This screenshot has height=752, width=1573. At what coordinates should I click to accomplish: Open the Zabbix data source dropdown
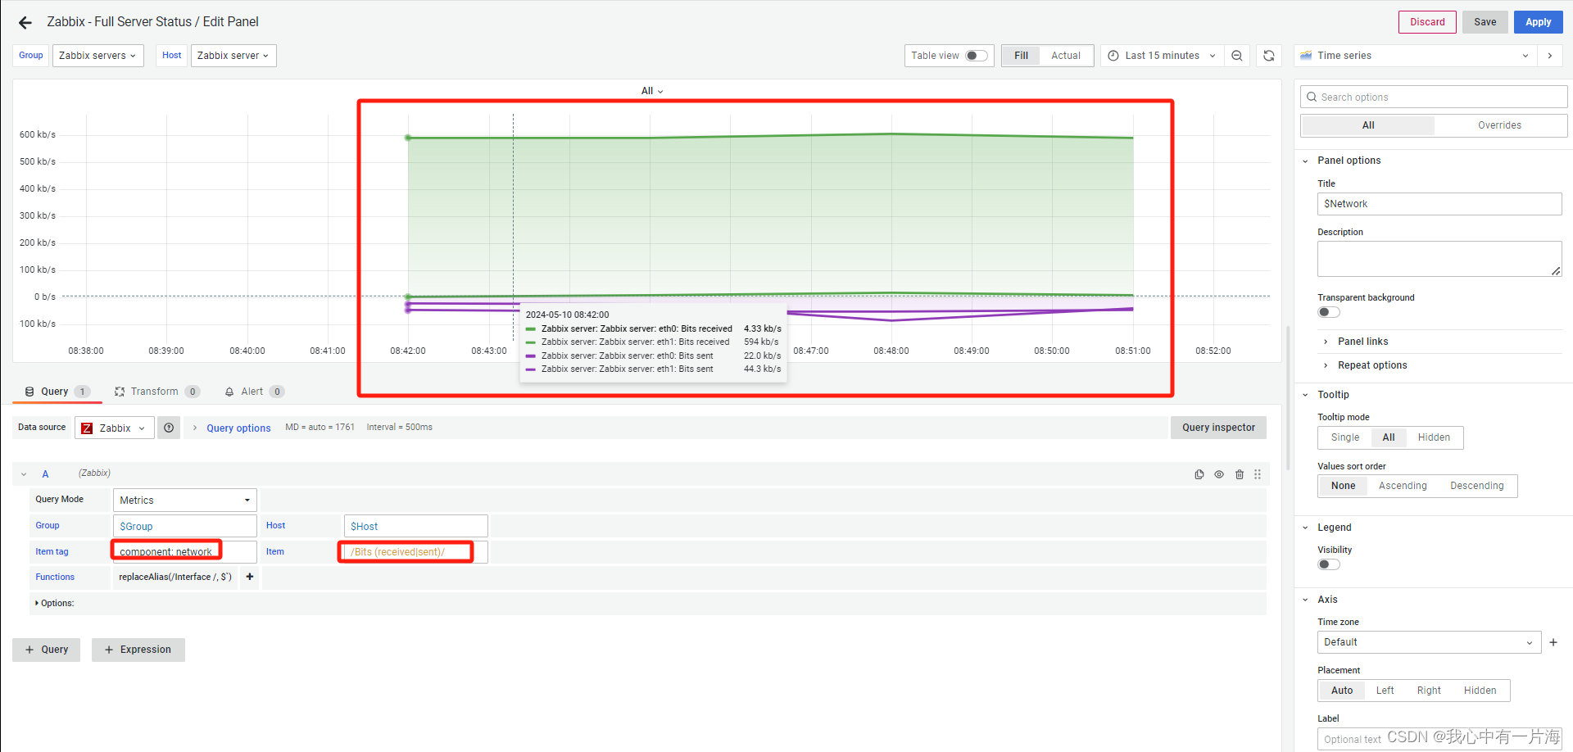115,428
